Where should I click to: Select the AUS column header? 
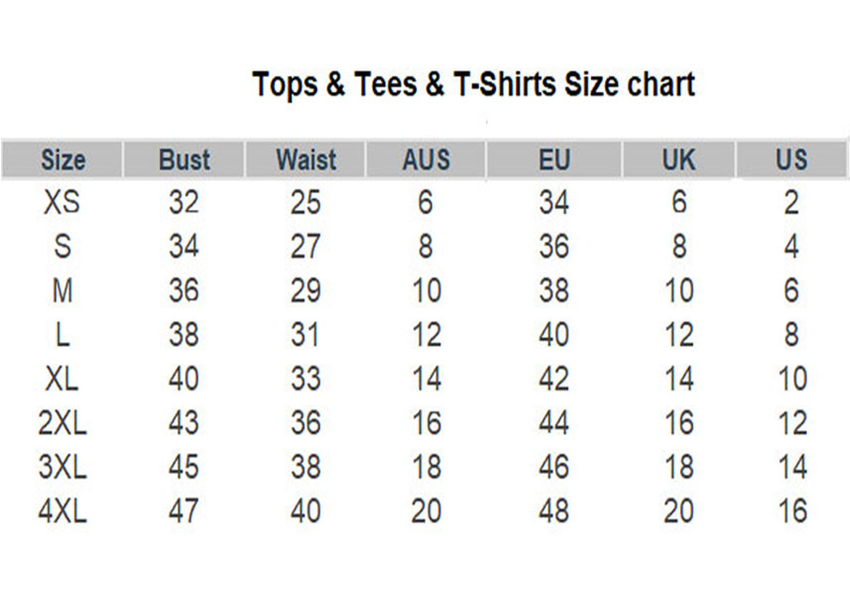tap(426, 160)
